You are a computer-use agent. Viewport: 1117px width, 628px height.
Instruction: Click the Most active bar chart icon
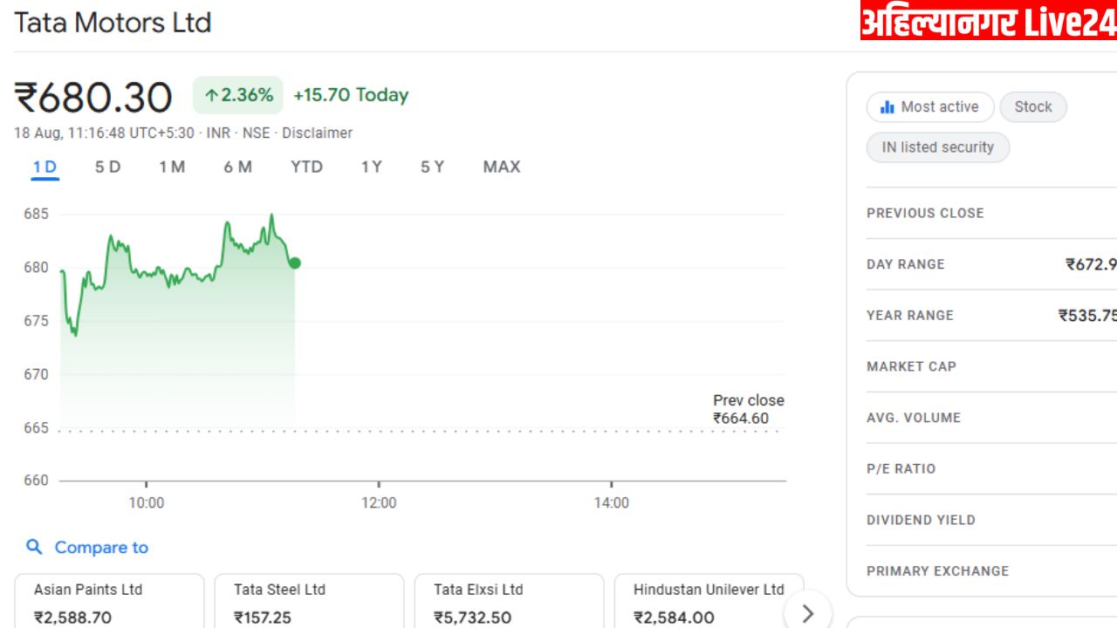[887, 107]
